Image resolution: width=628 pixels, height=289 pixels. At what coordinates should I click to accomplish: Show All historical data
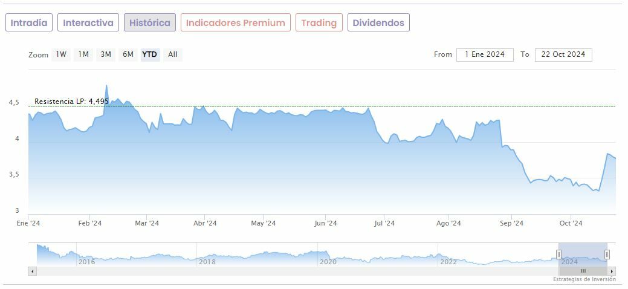point(173,54)
